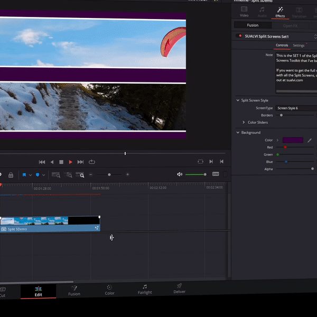This screenshot has width=317, height=317.
Task: Go to previous edit point icon
Action: (x=221, y=161)
